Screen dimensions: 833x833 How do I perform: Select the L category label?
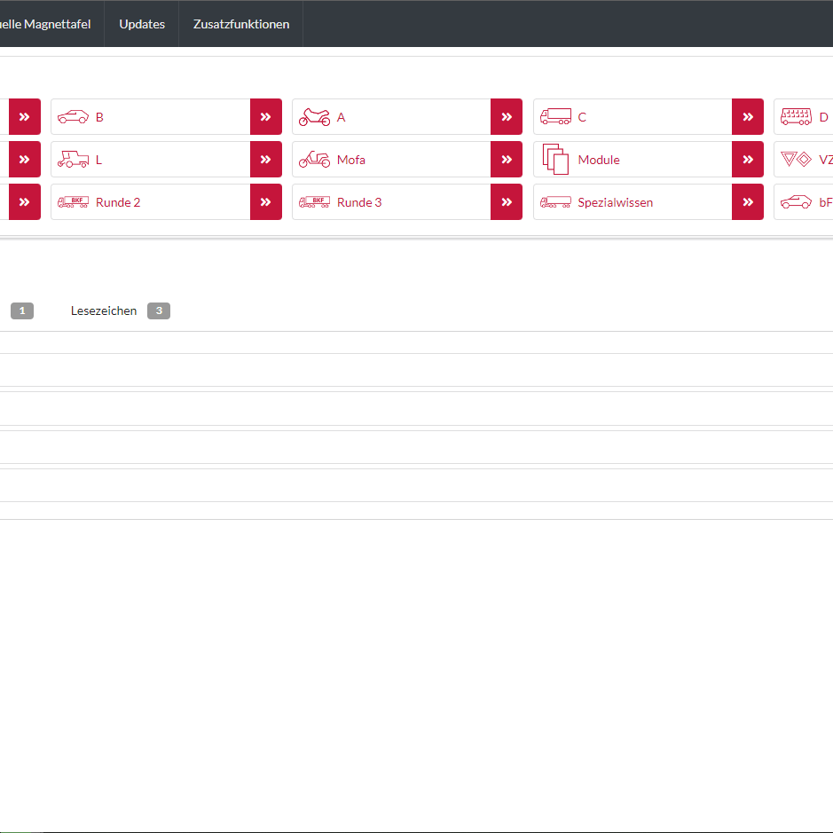point(98,160)
